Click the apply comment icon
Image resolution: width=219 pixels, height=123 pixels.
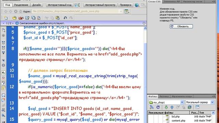click(x=3, y=95)
